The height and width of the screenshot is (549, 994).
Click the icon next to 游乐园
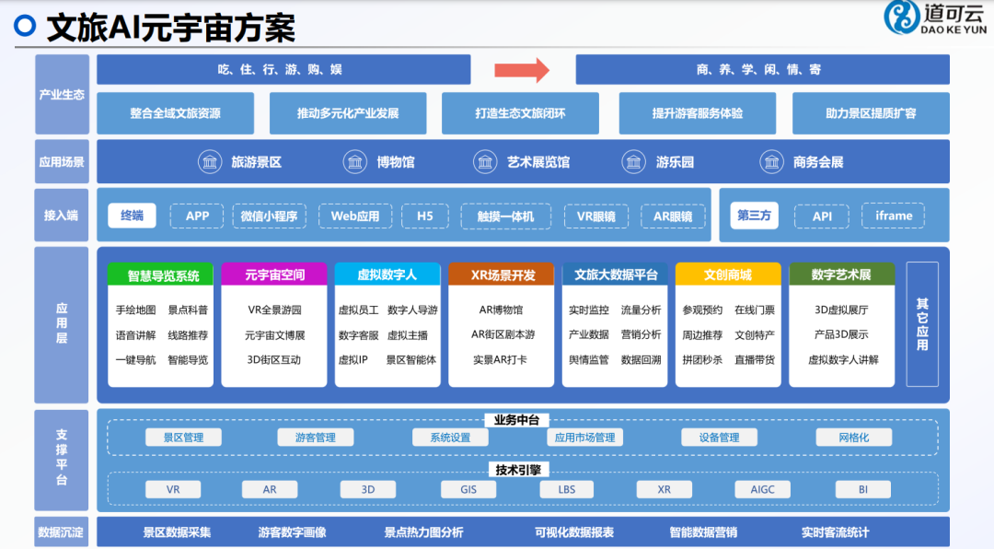click(x=633, y=162)
